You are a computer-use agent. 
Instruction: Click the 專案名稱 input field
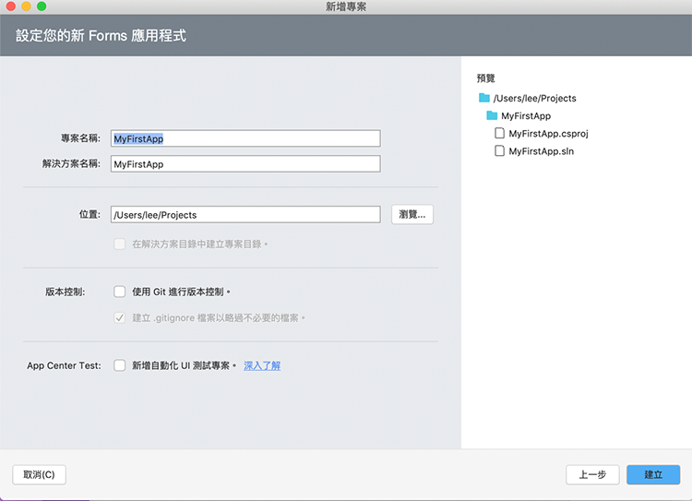[x=245, y=138]
